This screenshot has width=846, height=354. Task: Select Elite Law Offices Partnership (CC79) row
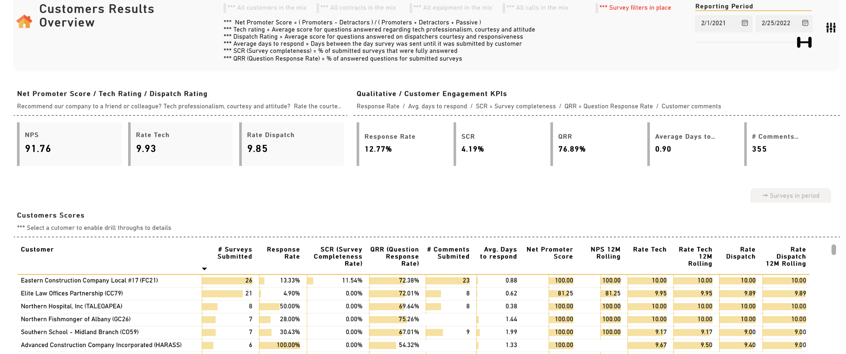(413, 294)
